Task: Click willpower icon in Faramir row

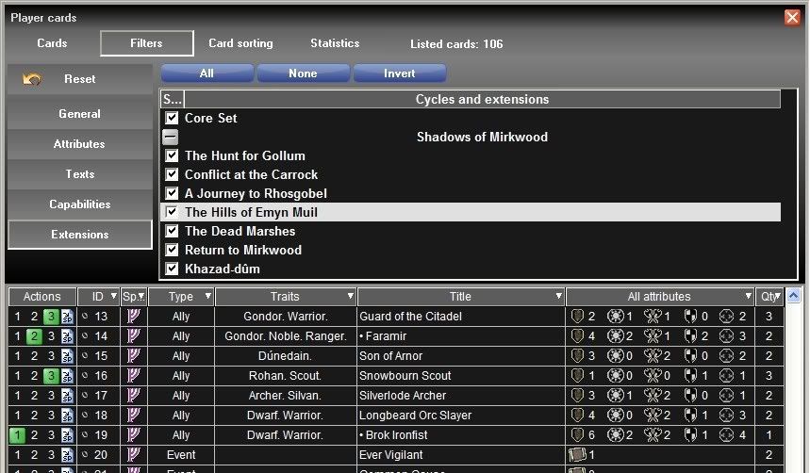Action: tap(615, 336)
